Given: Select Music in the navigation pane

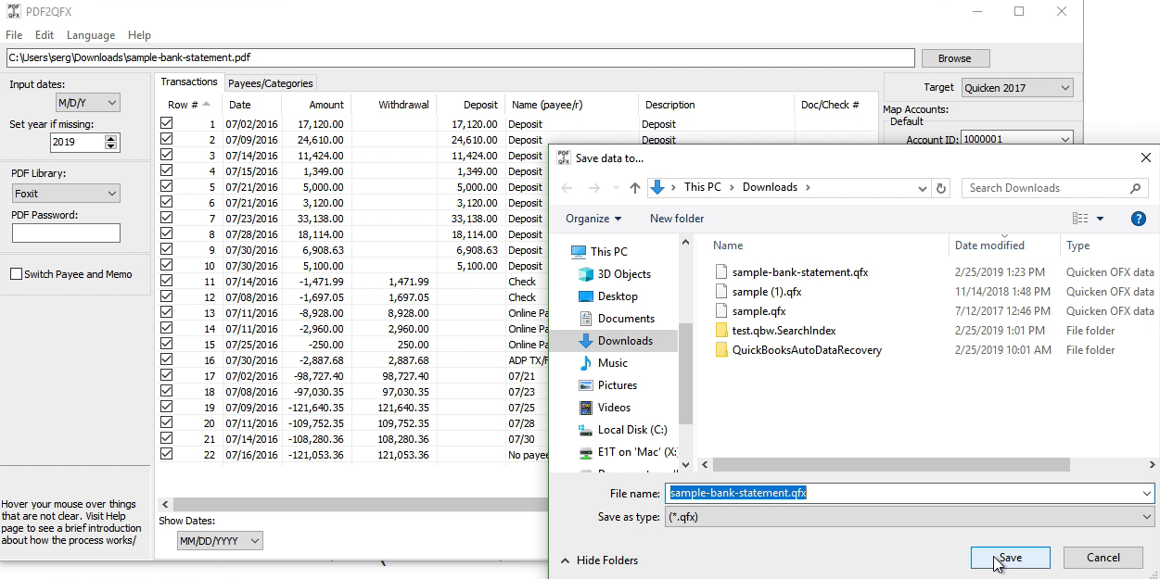Looking at the screenshot, I should pyautogui.click(x=613, y=363).
